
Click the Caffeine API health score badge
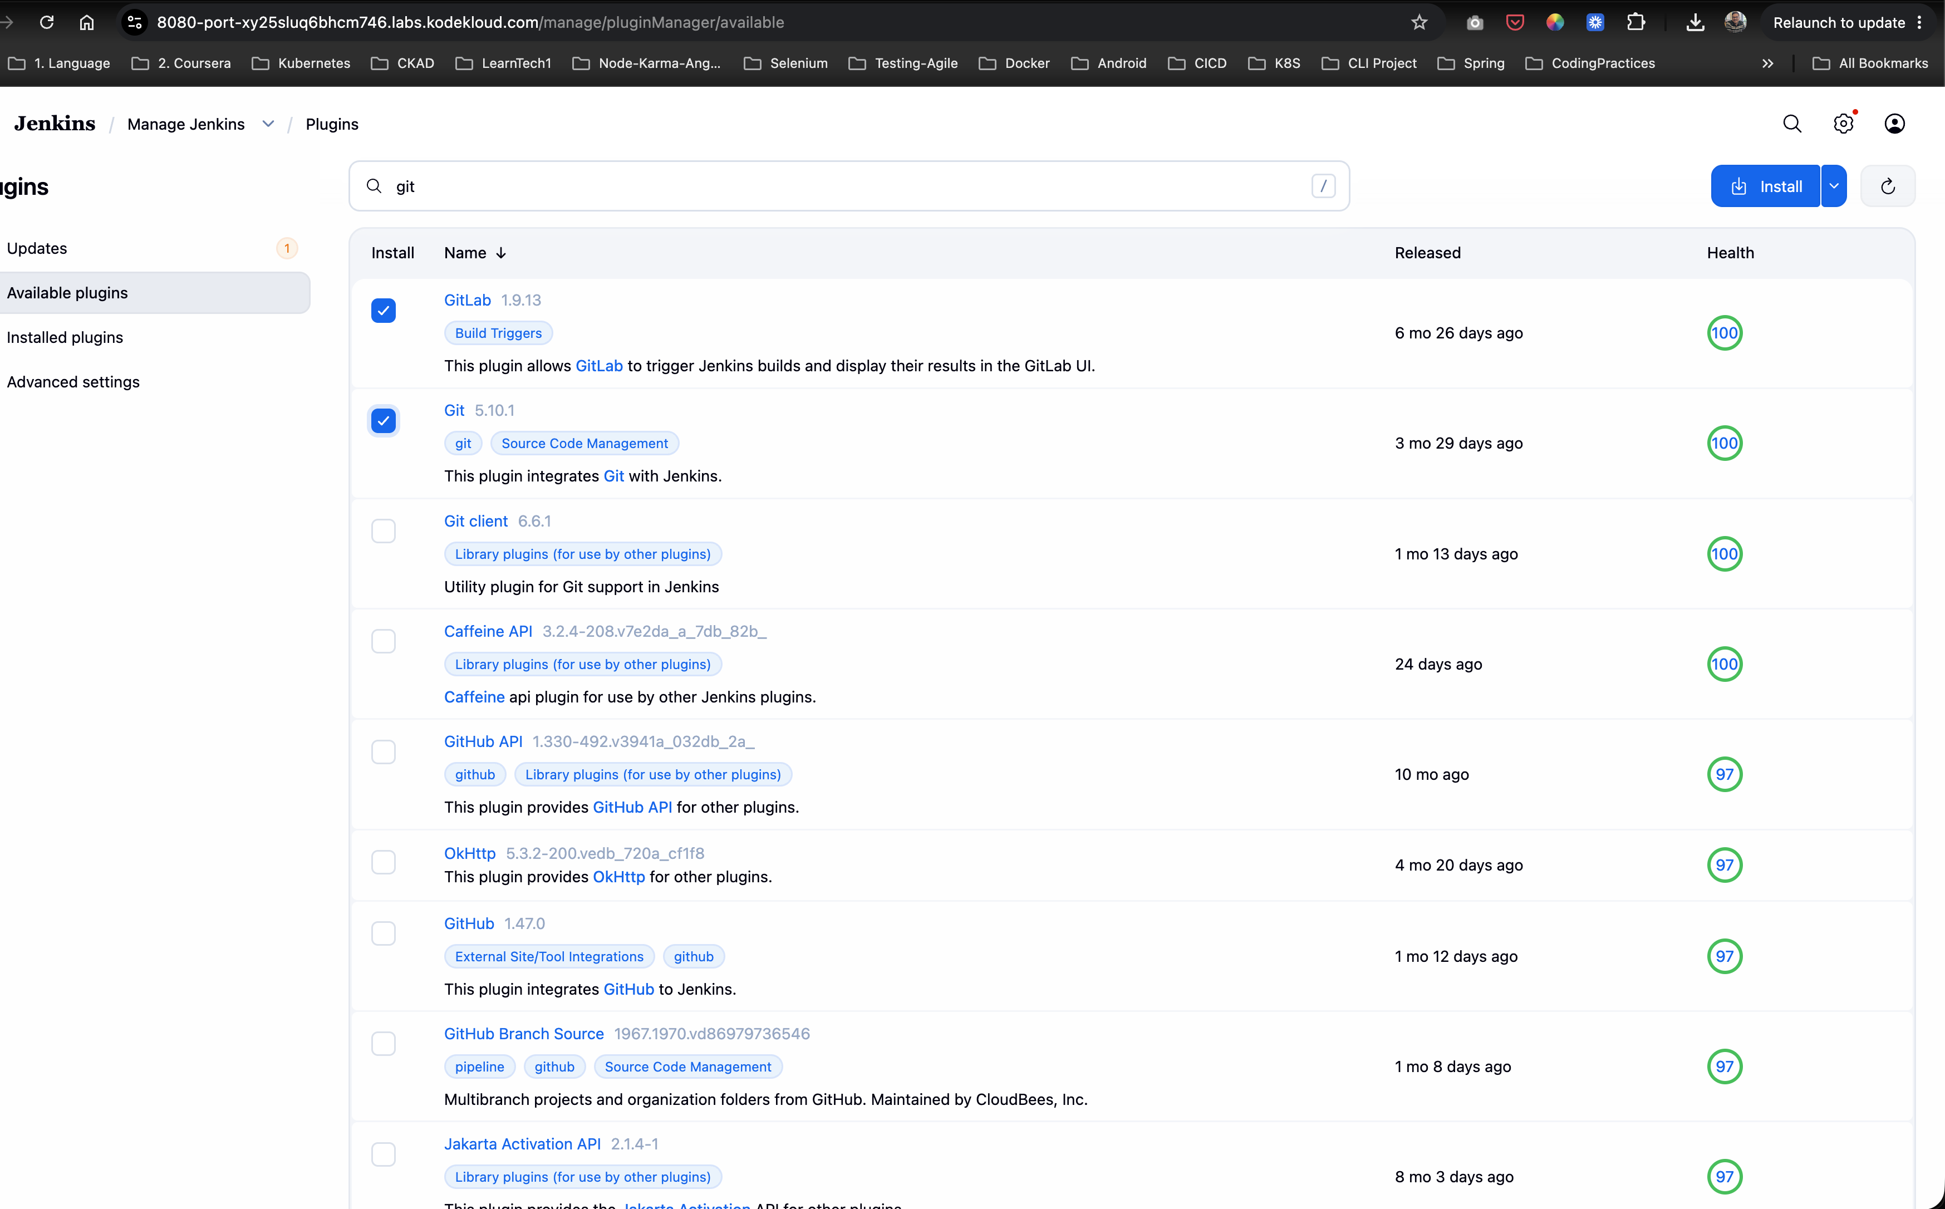tap(1725, 664)
